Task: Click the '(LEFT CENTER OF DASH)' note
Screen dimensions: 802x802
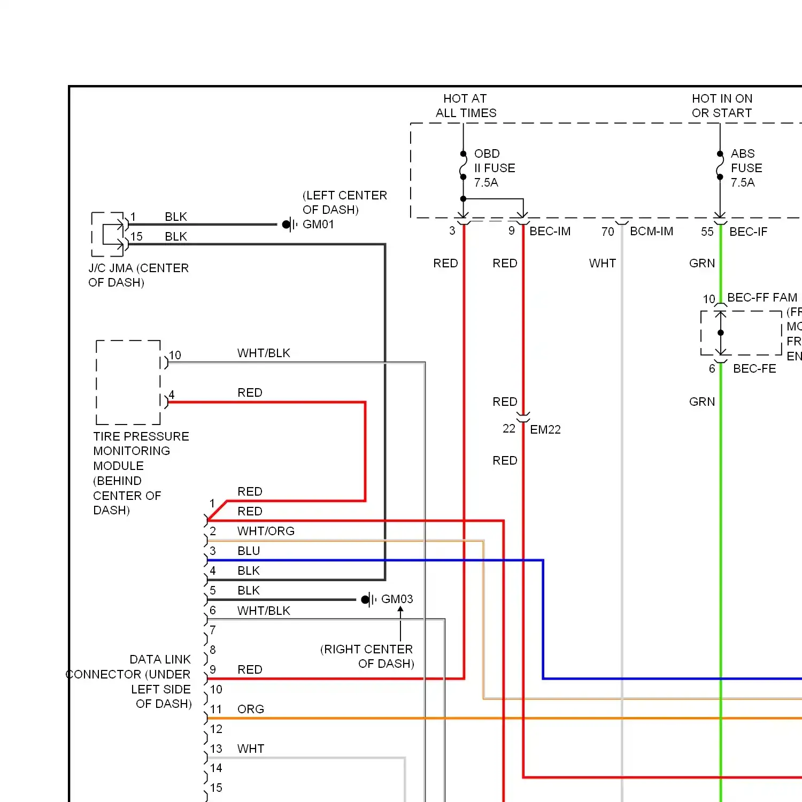Action: click(x=345, y=202)
